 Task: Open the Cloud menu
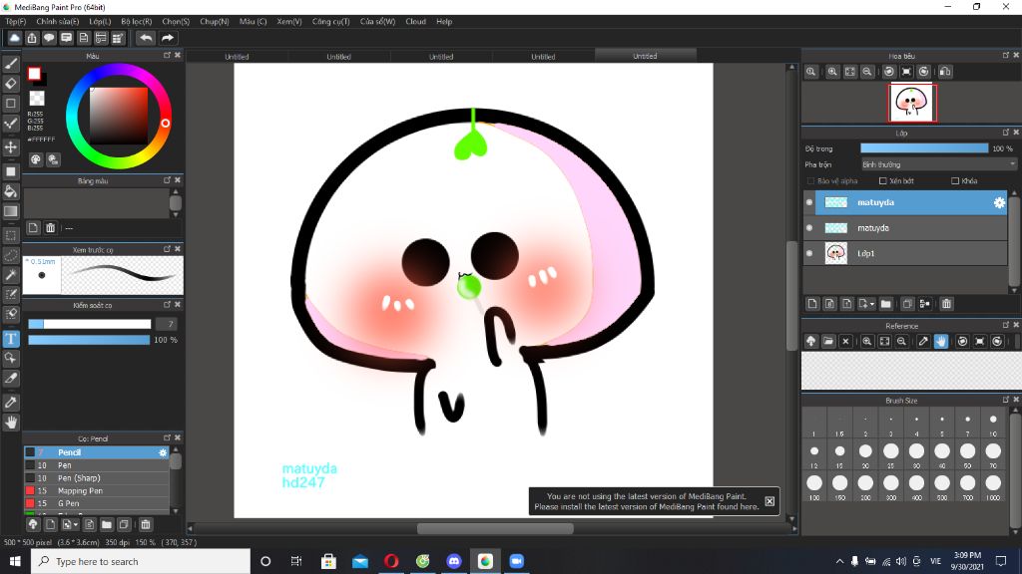(415, 21)
